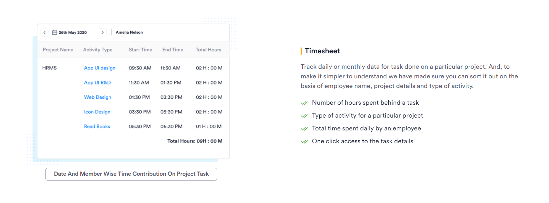Viewport: 549px width, 203px height.
Task: Click the checkmark beside total time spent
Action: tap(304, 129)
